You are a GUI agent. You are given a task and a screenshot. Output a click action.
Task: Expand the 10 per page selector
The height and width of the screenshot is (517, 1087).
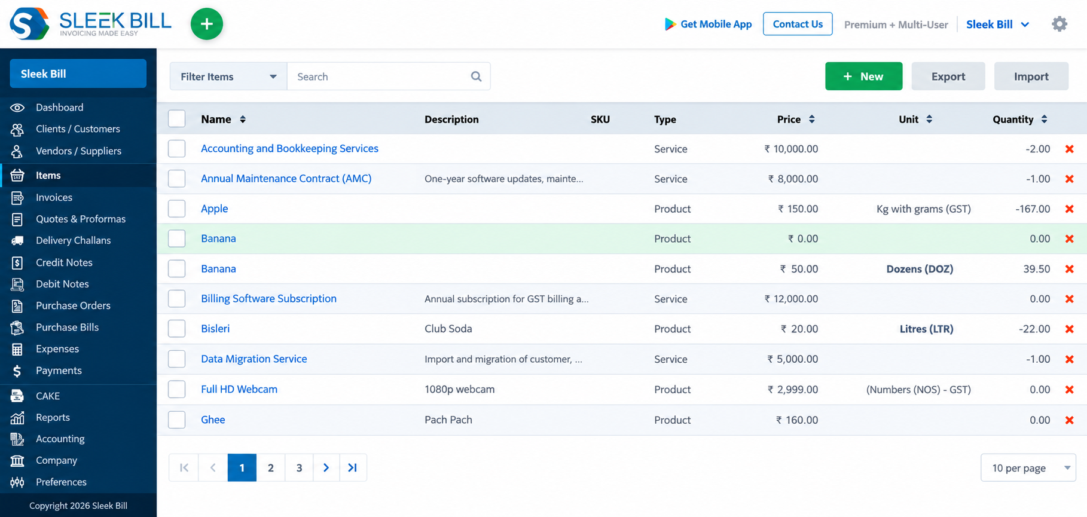tap(1028, 467)
